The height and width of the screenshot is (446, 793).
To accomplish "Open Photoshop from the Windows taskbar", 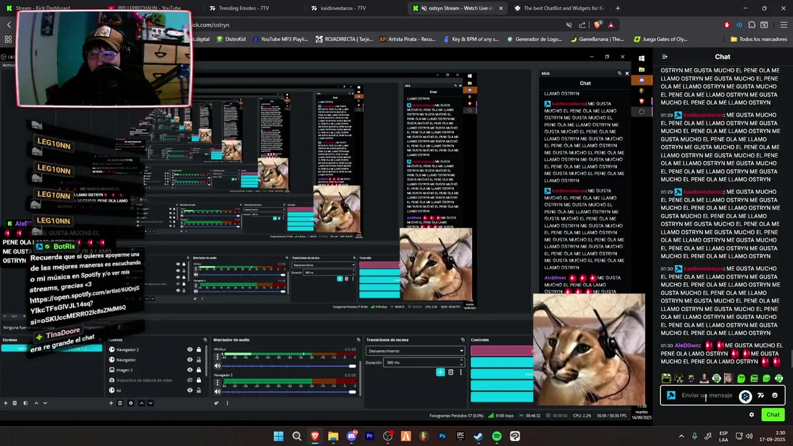I will 442,436.
